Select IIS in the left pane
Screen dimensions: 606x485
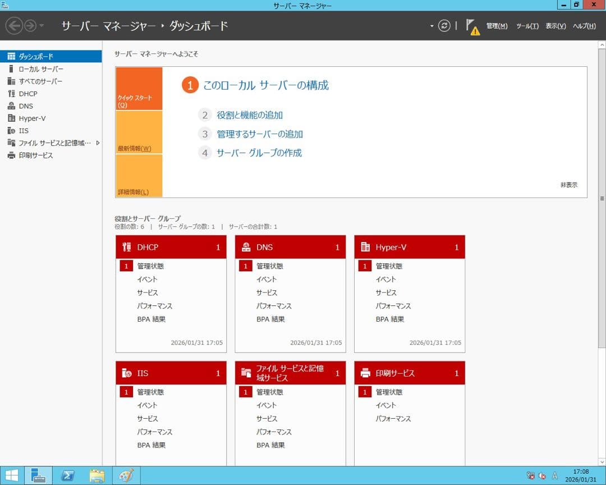point(24,130)
